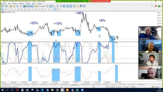The width and height of the screenshot is (163, 92).
Task: Toggle the Autotrading button
Action: point(28,6)
